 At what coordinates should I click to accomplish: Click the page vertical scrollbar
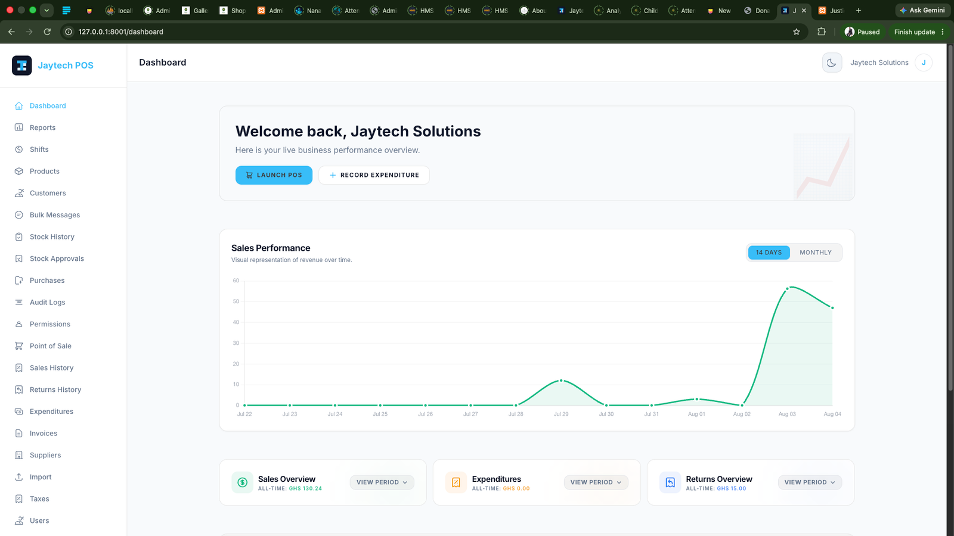point(950,217)
